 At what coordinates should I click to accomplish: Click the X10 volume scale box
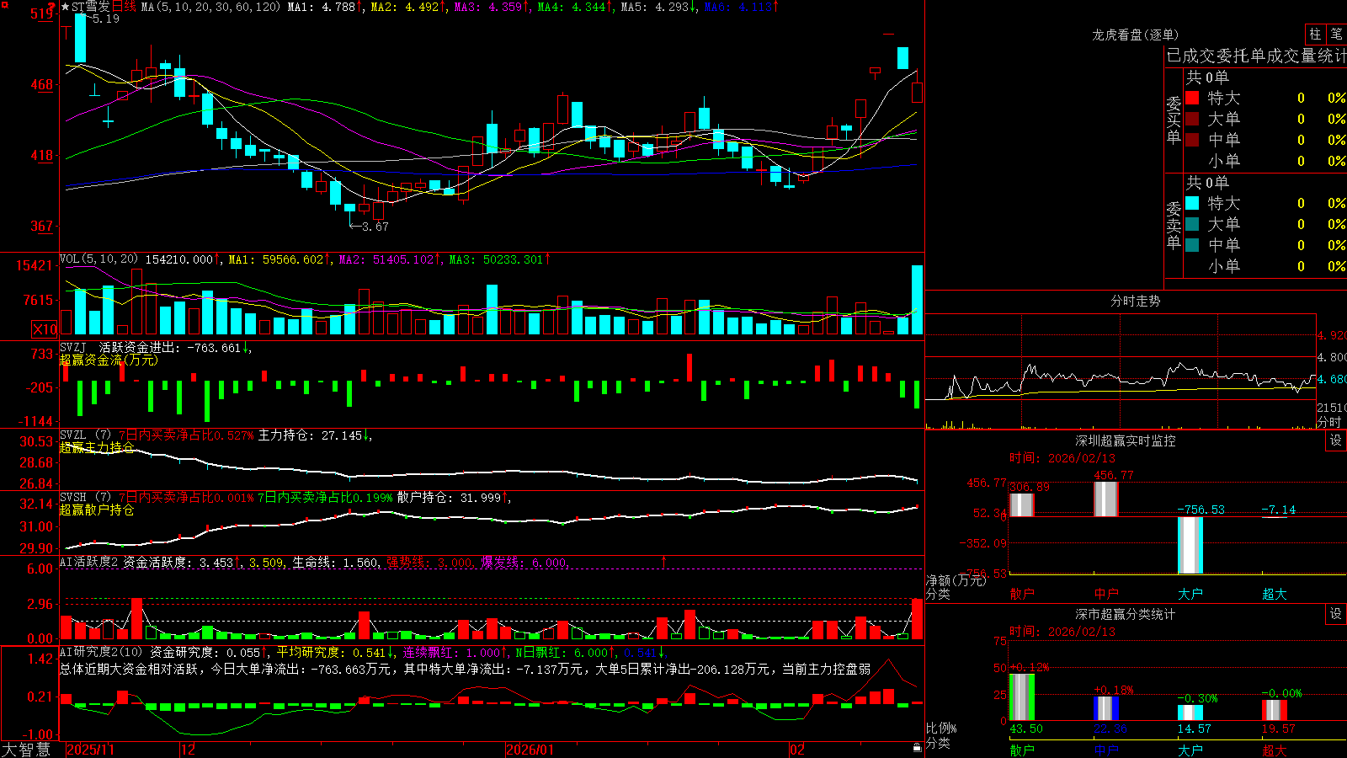click(x=45, y=329)
